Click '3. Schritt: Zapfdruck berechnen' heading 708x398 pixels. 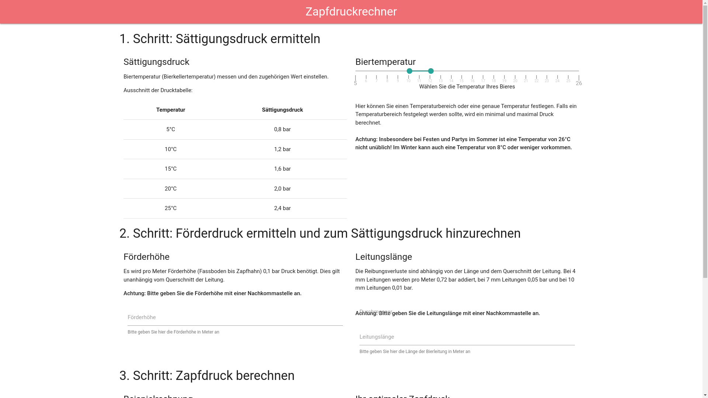tap(207, 376)
